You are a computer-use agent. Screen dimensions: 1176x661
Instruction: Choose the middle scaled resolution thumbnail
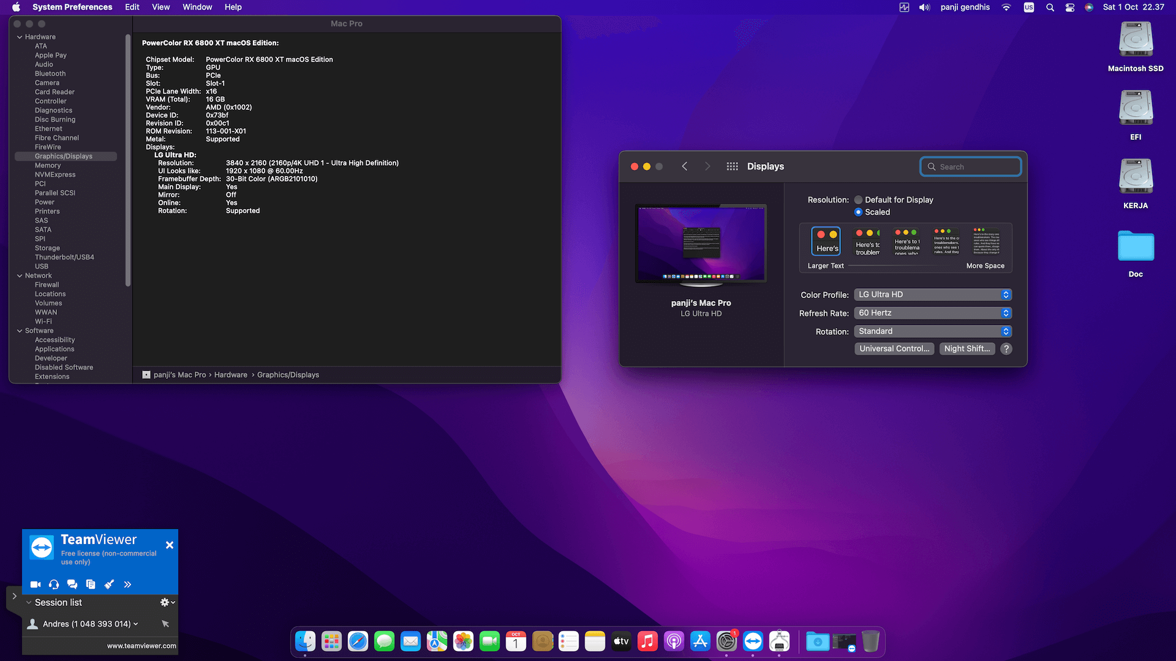point(907,241)
